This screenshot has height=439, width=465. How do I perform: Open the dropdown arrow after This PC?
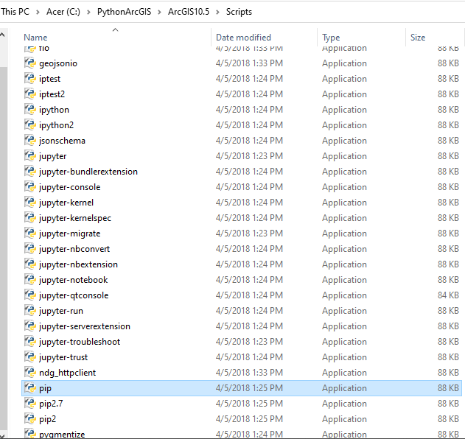point(35,13)
